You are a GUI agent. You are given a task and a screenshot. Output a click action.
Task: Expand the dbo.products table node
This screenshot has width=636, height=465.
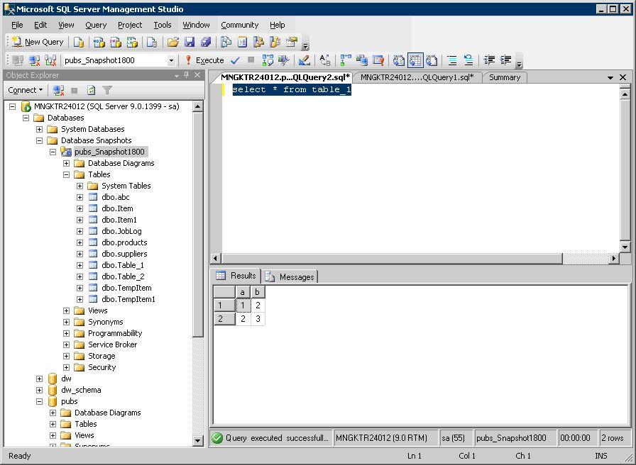click(x=79, y=242)
